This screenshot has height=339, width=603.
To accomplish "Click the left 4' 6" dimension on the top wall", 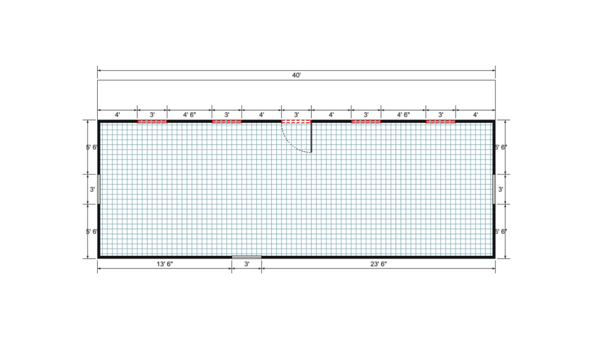I will 189,115.
